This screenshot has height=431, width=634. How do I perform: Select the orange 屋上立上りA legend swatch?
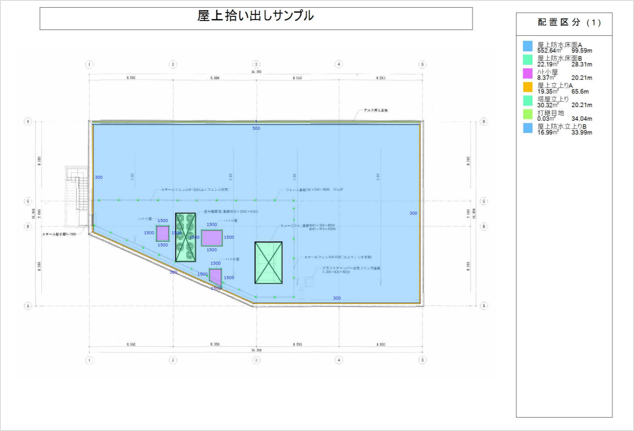(528, 87)
